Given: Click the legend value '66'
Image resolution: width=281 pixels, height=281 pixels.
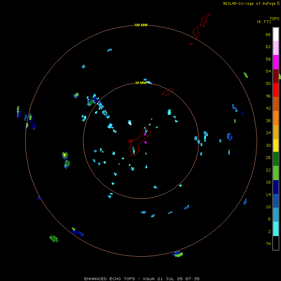Looking at the screenshot, I should [268, 34].
